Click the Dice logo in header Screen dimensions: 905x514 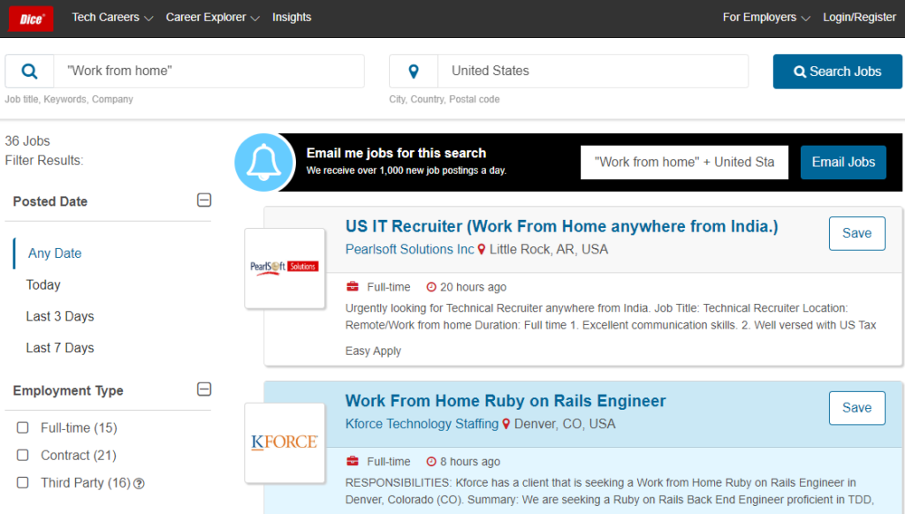click(x=30, y=19)
